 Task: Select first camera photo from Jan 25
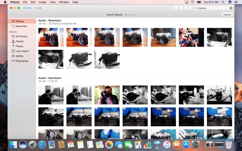tap(51, 37)
